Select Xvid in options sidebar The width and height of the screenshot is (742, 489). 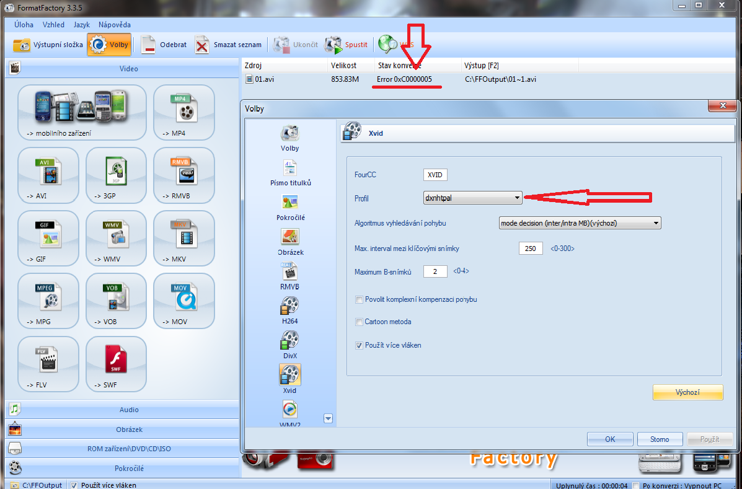pyautogui.click(x=289, y=379)
